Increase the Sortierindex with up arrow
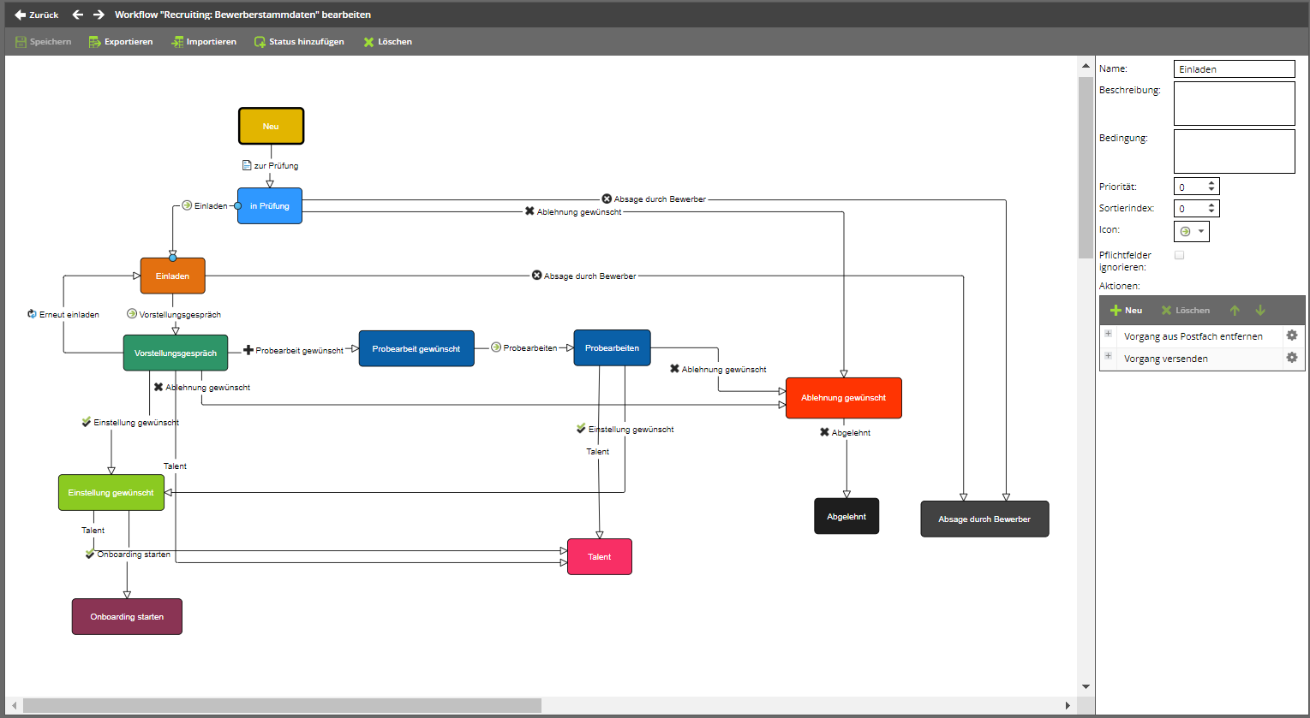 (1211, 205)
